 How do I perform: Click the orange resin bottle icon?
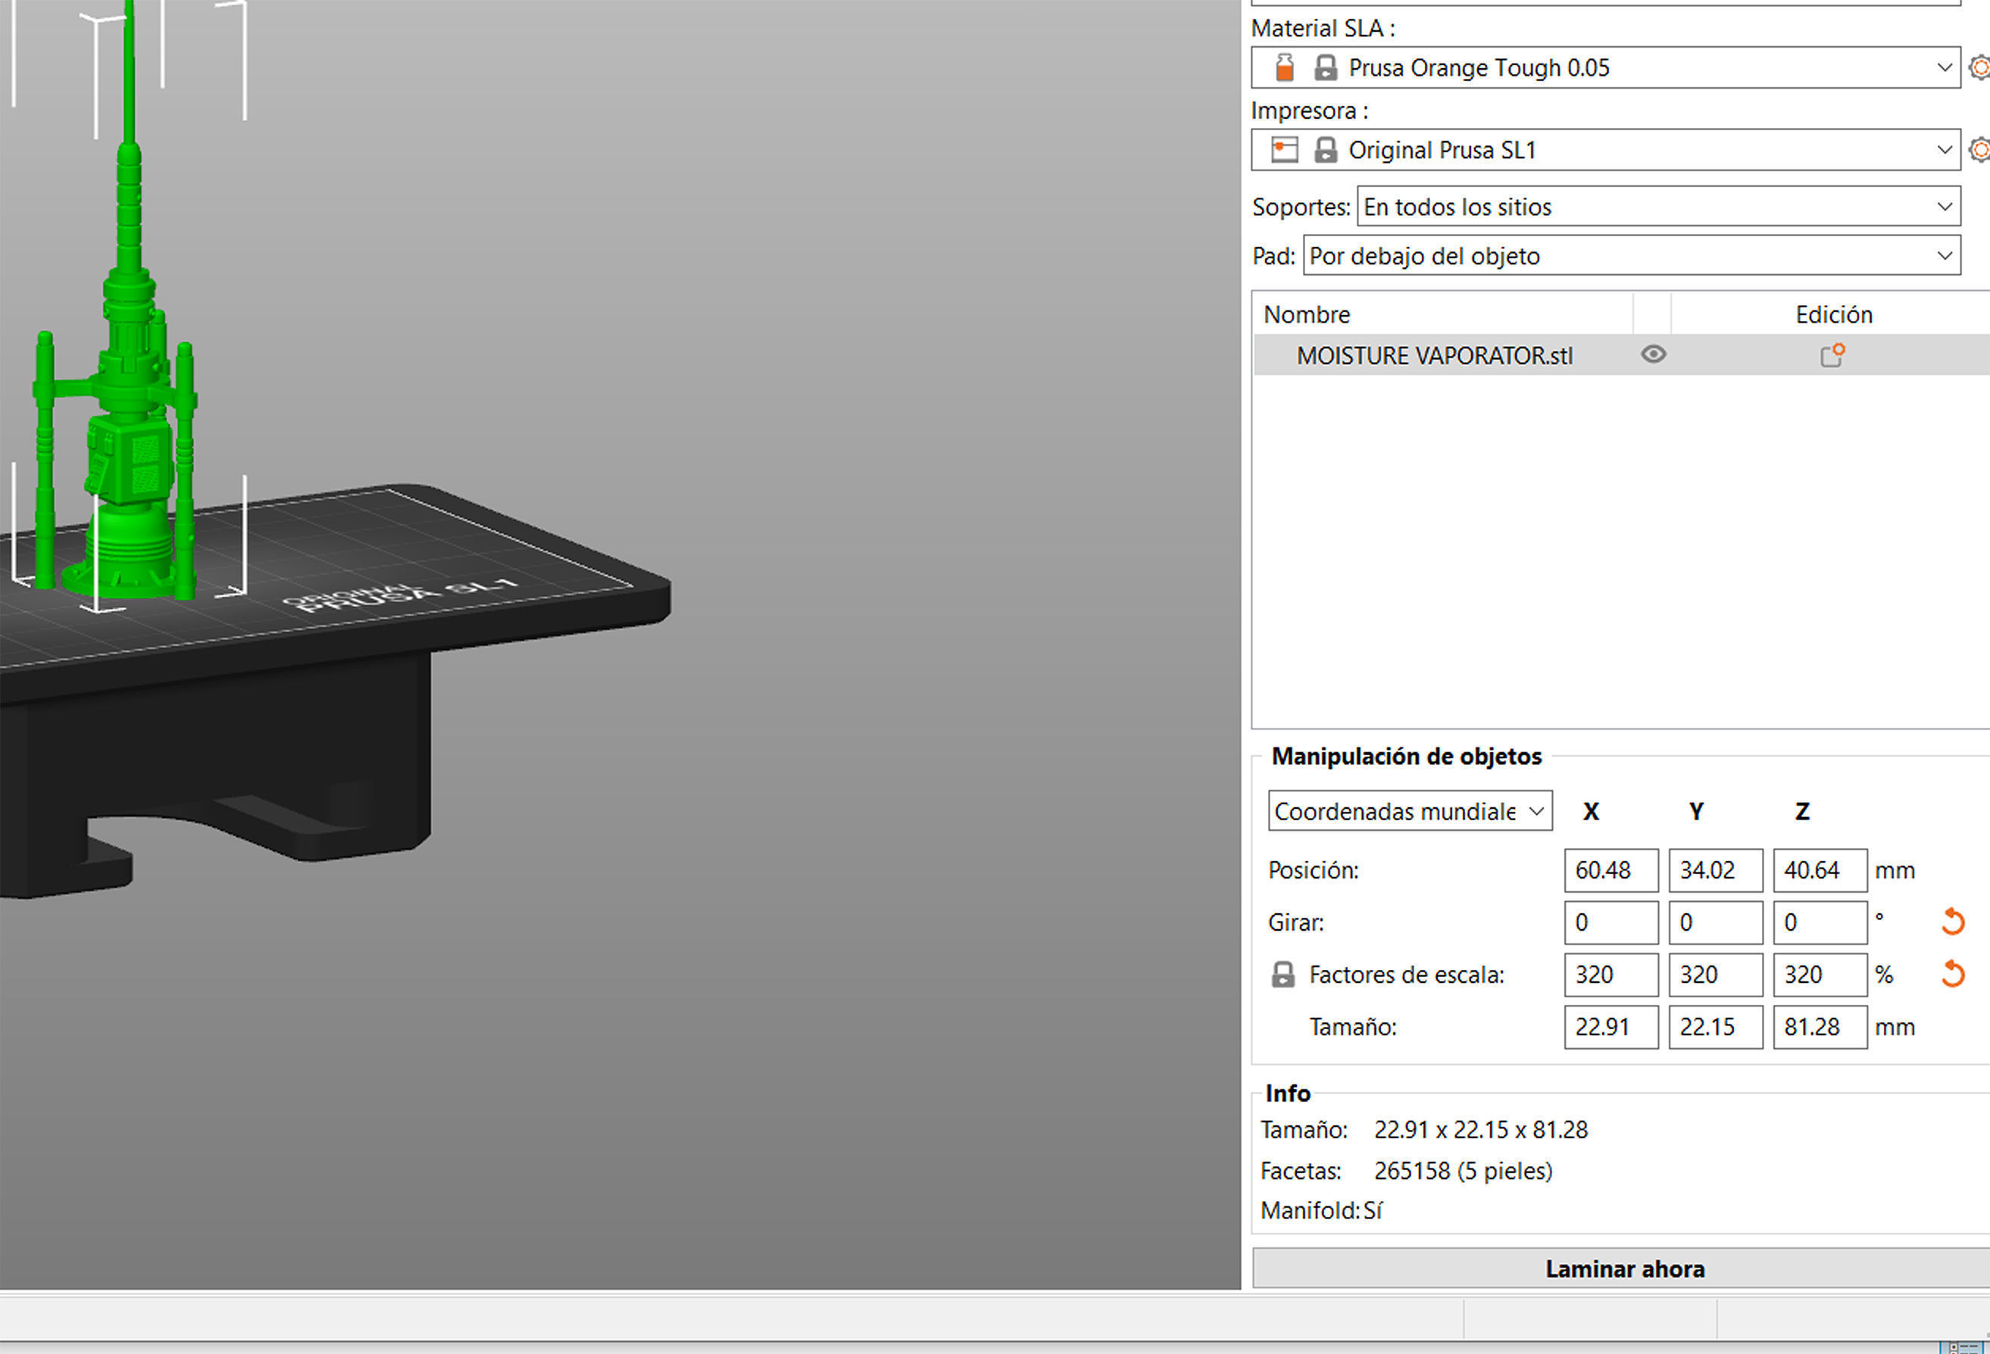[1285, 67]
